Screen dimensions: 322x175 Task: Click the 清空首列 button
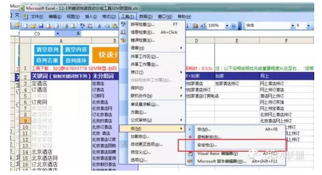[47, 50]
